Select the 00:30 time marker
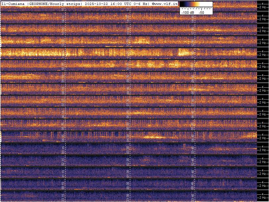Viewport: 269px width, 202px height. click(128, 184)
